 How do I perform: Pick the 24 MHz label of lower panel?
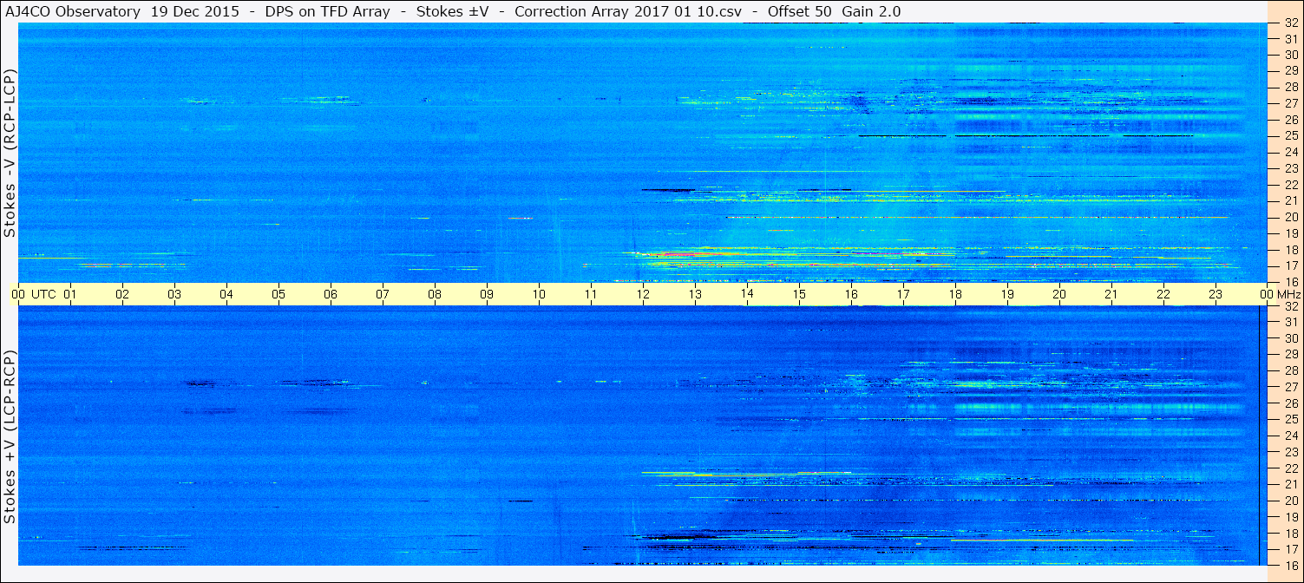[1290, 436]
